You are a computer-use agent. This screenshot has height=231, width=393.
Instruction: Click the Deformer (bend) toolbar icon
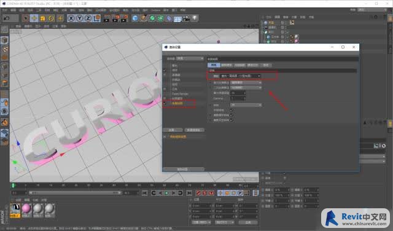point(169,18)
